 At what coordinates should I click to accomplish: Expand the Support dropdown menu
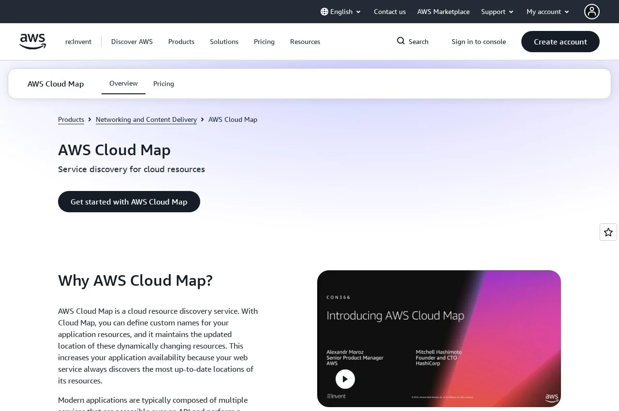498,12
